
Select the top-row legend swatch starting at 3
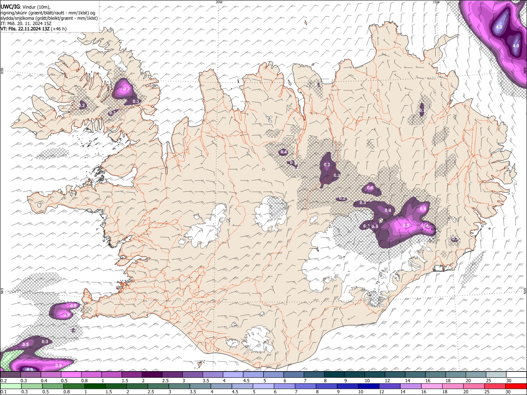coord(193,375)
